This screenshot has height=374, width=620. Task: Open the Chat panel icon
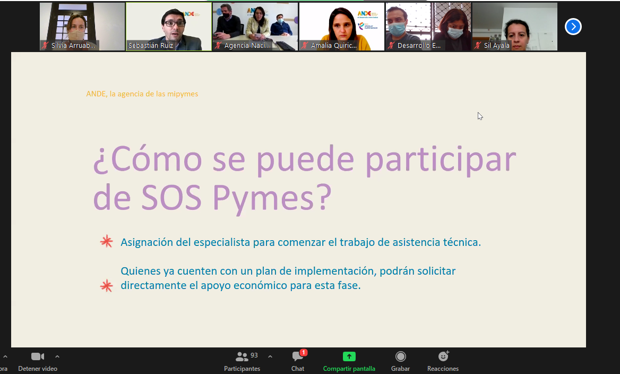(x=298, y=356)
